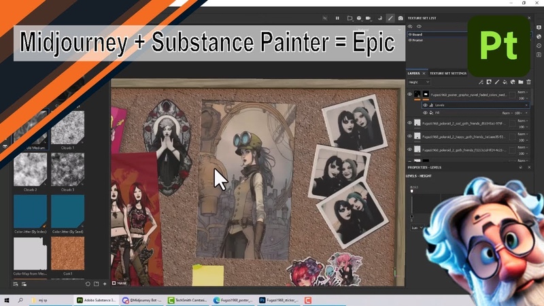Open the 3D cube display mode menu

[359, 18]
